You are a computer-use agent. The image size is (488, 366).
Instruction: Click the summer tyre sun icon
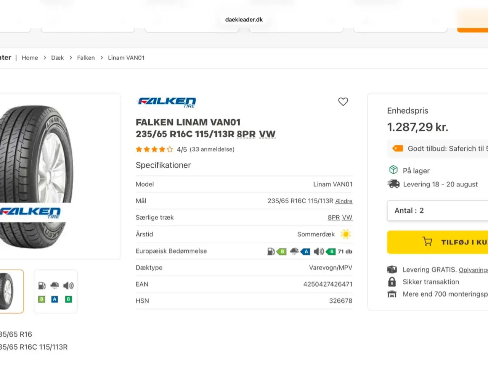(345, 234)
